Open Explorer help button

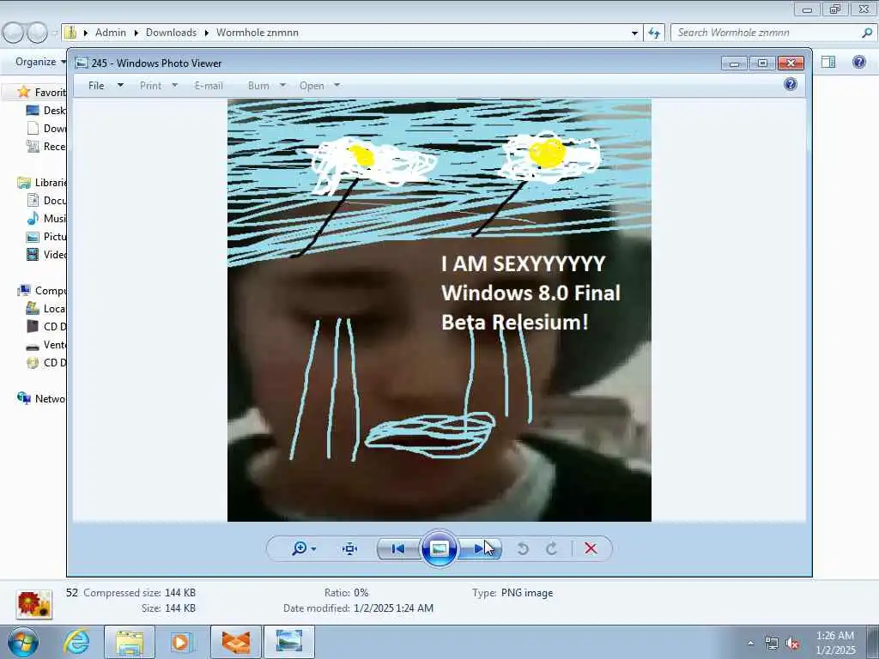(858, 62)
